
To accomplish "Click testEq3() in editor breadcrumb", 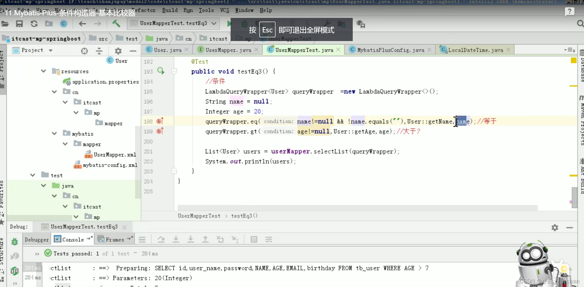I will (244, 216).
